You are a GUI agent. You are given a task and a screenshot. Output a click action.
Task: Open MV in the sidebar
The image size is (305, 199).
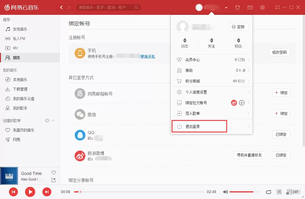(30, 48)
